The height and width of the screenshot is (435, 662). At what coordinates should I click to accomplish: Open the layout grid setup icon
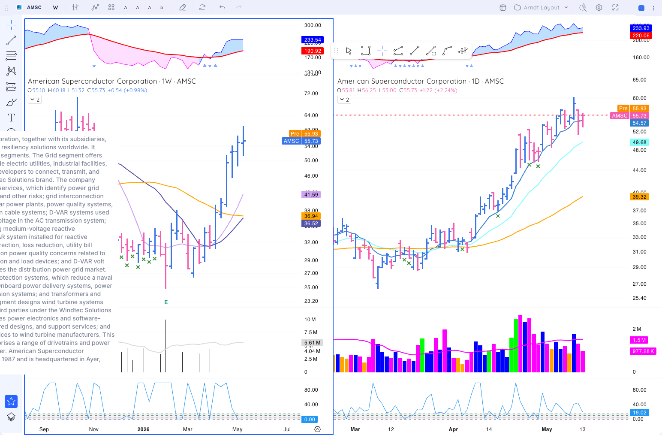(x=503, y=7)
